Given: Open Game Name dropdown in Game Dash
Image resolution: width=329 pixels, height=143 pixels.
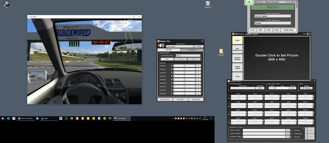Looking at the screenshot, I should pyautogui.click(x=243, y=88).
